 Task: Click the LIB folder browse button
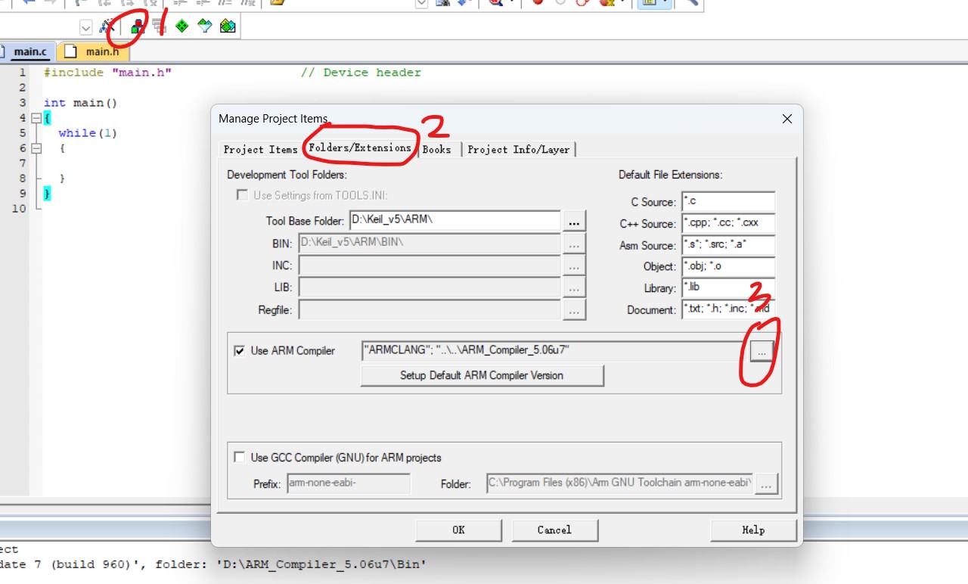(x=575, y=287)
